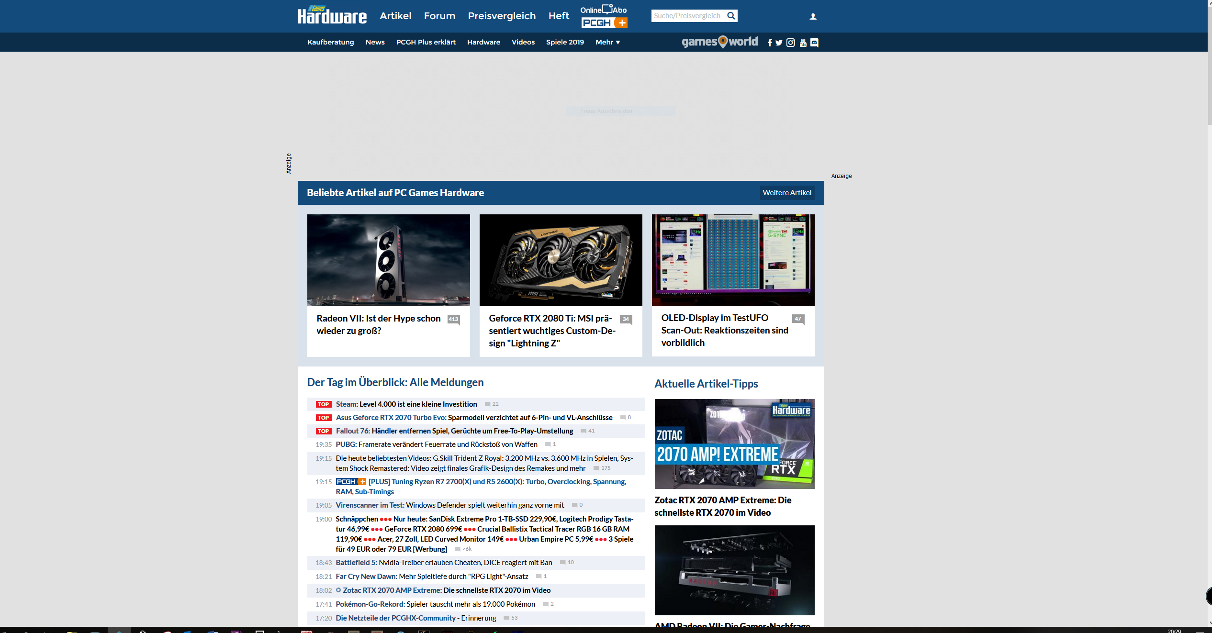
Task: Open Zotac RTX 2070 AMP Extreme tip headline
Action: point(723,506)
